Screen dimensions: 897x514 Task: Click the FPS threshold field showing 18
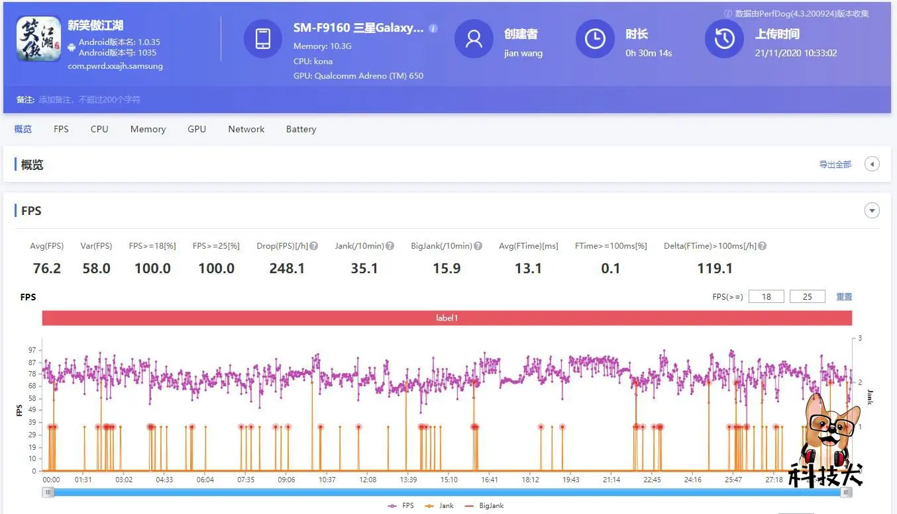pos(766,296)
